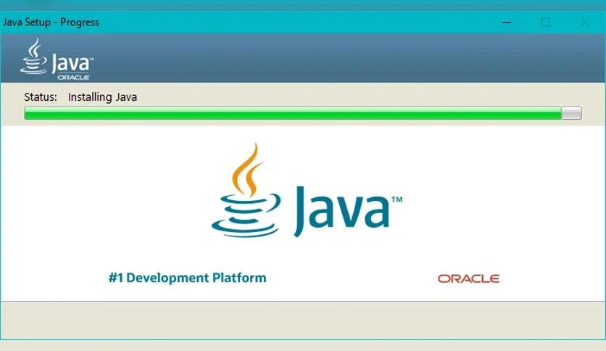Click the green filled progress bar
This screenshot has width=606, height=351.
(293, 113)
